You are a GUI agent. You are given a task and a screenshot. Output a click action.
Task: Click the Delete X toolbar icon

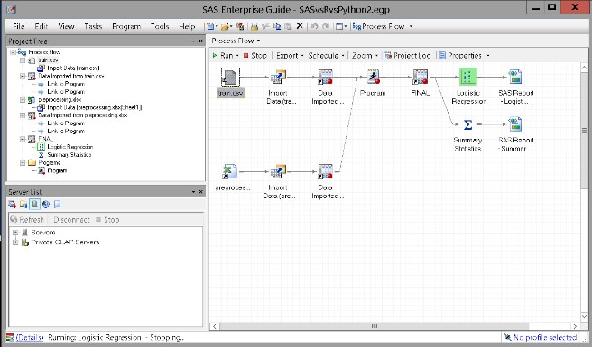coord(300,26)
